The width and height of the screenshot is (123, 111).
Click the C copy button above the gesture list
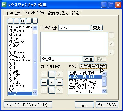point(23,21)
